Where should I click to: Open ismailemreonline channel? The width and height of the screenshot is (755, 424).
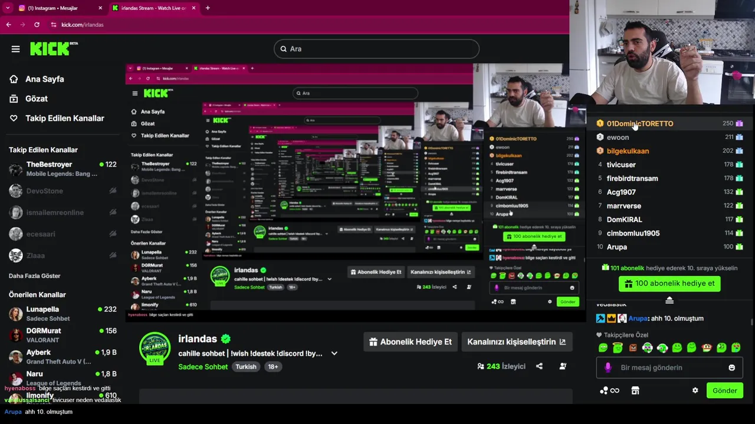[x=63, y=212]
